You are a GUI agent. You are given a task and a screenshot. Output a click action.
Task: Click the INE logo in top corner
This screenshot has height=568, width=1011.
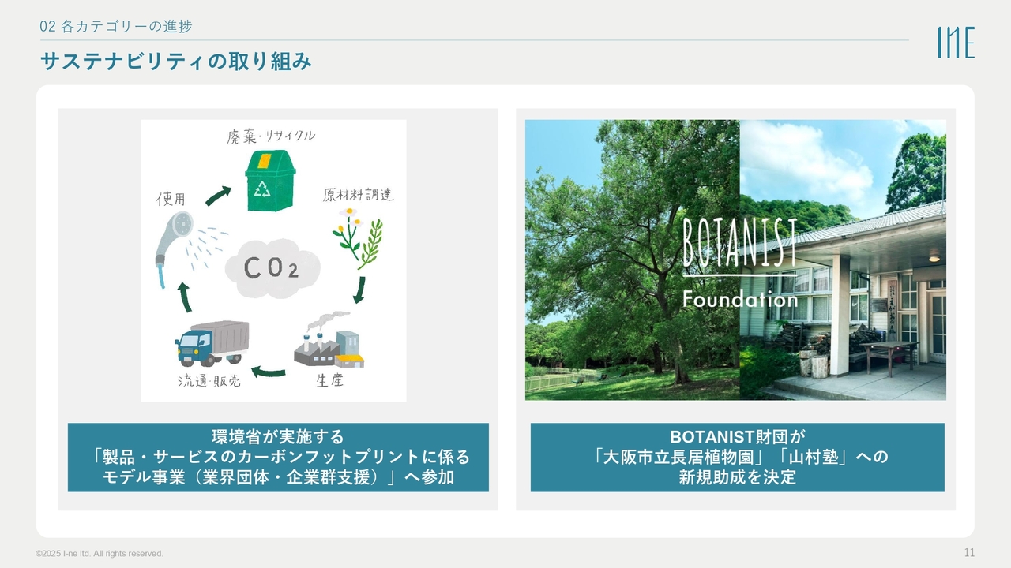click(x=955, y=42)
